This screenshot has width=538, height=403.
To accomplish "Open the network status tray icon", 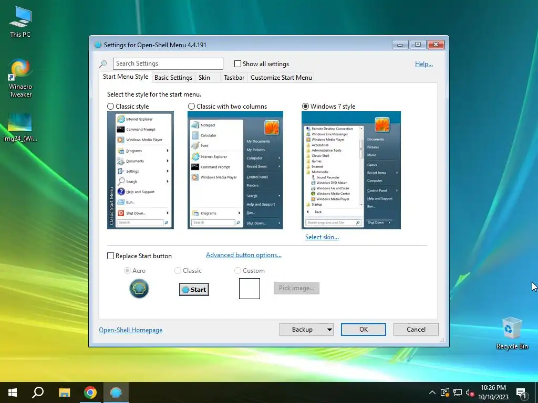I will point(458,393).
